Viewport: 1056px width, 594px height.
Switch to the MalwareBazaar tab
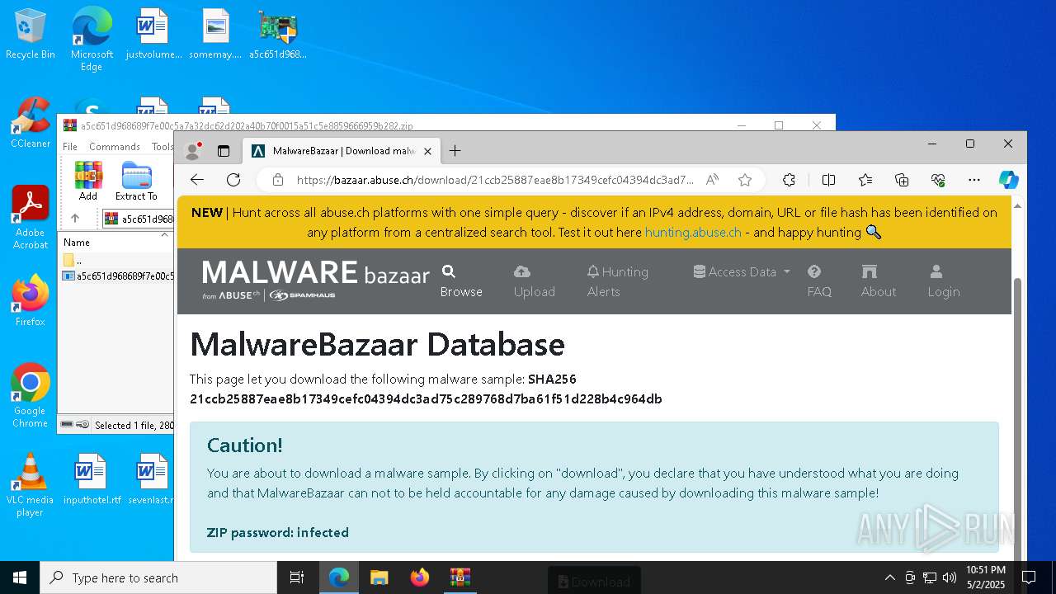click(342, 151)
